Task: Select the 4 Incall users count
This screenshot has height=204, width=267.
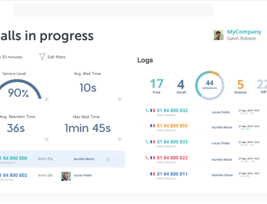Action: click(x=181, y=87)
